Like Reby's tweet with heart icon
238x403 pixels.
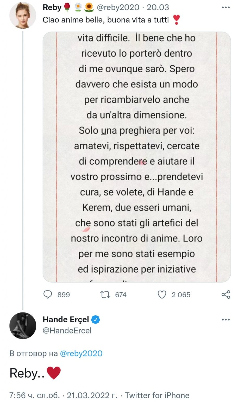tap(162, 295)
